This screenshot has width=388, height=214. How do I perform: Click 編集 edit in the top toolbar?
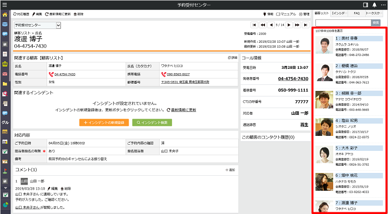[37, 14]
